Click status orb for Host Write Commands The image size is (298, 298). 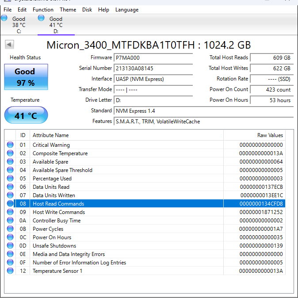point(10,212)
